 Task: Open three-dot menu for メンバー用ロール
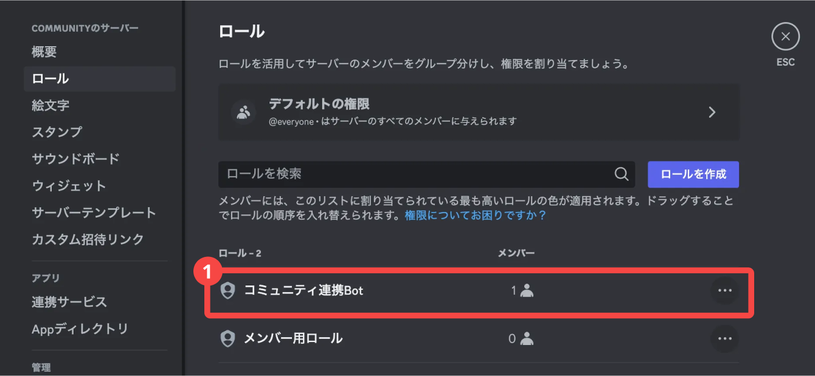coord(724,338)
